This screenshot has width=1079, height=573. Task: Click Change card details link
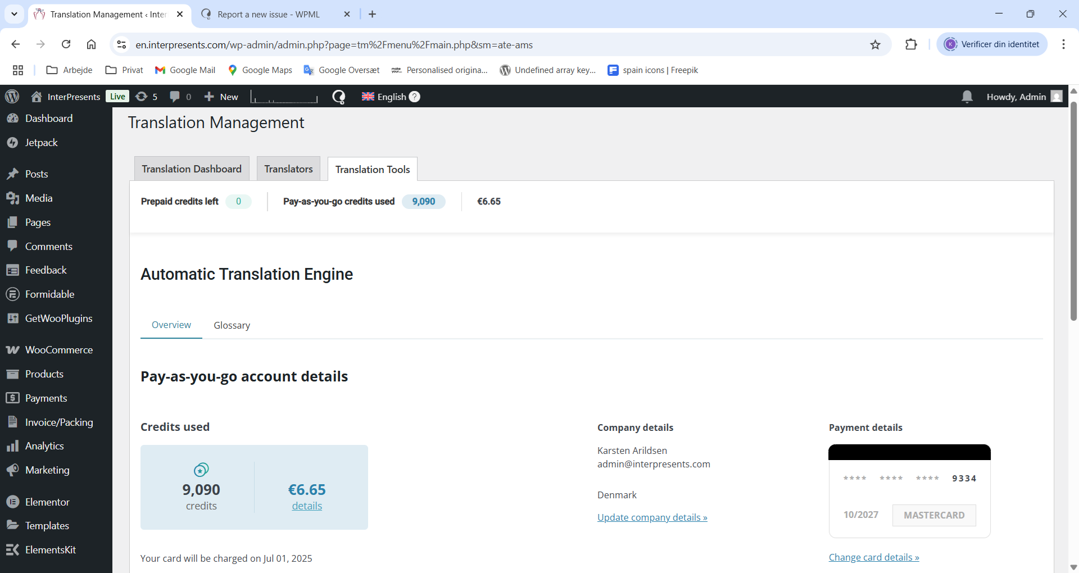(874, 557)
